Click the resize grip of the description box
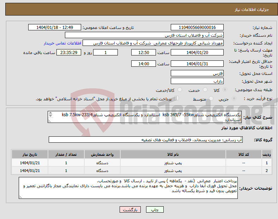Viewport: 278px width, 219px height. click(x=49, y=121)
